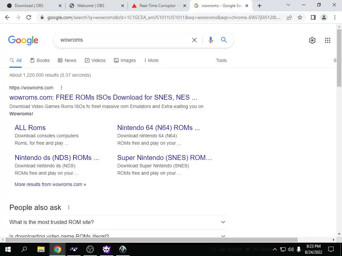Open File Explorer from taskbar

pyautogui.click(x=41, y=249)
